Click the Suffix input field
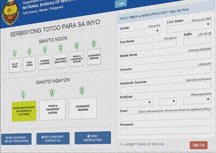Viewport: 216px width, 153px height. pos(197,41)
